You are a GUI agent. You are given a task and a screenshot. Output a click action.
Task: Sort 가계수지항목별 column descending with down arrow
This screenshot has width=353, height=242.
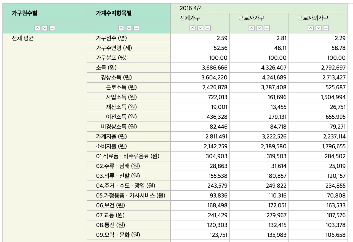[x=129, y=28]
